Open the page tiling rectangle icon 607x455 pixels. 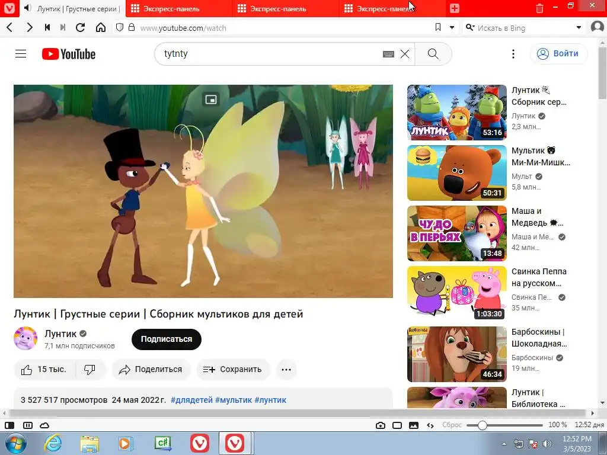[x=397, y=425]
